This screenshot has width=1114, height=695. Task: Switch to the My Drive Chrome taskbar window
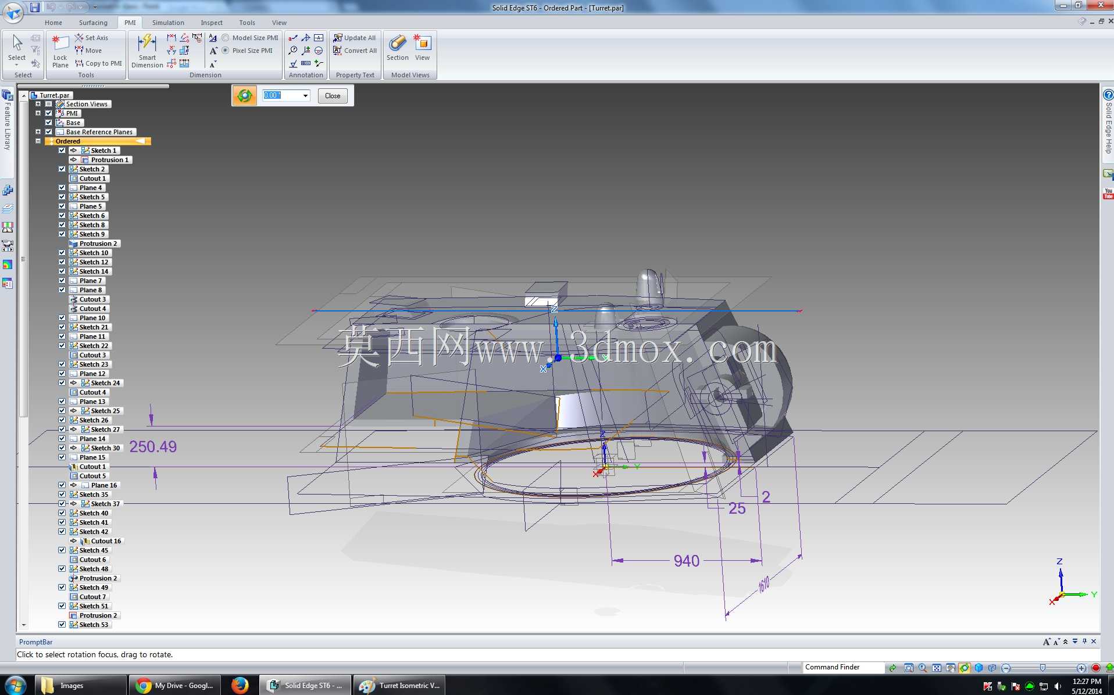[x=176, y=686]
